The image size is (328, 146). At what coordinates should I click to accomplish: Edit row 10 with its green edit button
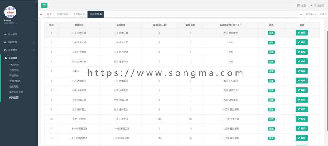click(301, 119)
